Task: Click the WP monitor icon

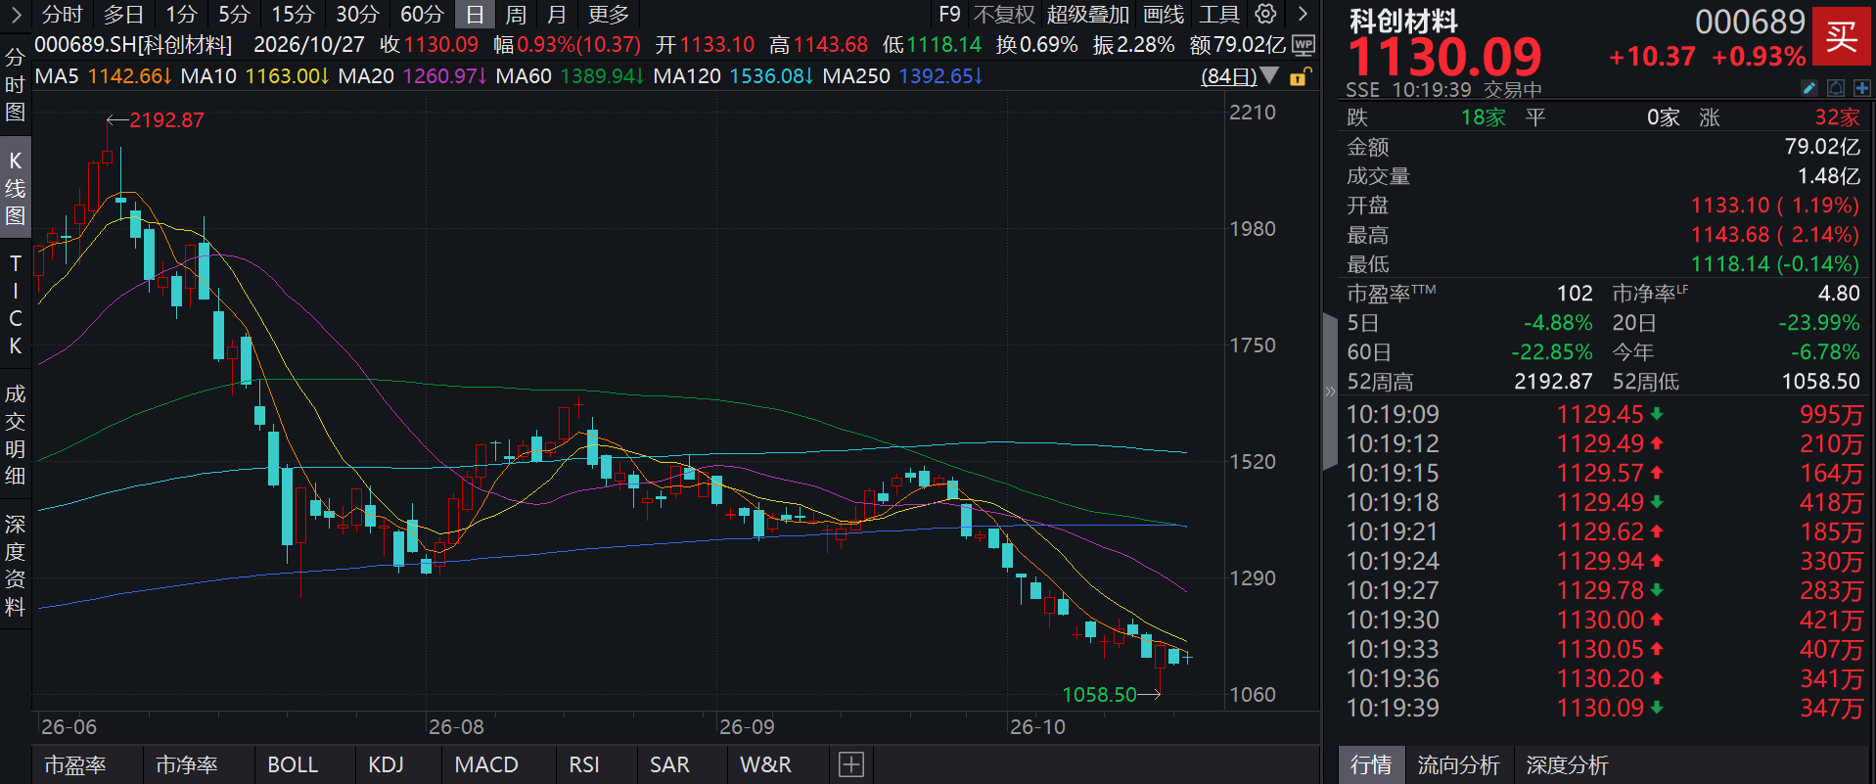Action: pyautogui.click(x=1304, y=45)
